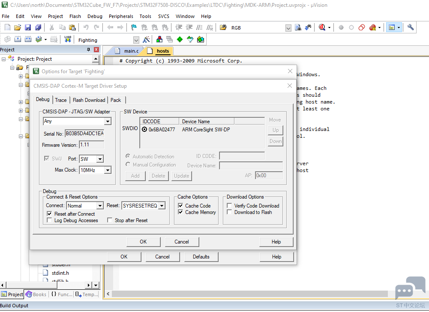The image size is (429, 312).
Task: Switch to Books panel tab
Action: pyautogui.click(x=36, y=294)
